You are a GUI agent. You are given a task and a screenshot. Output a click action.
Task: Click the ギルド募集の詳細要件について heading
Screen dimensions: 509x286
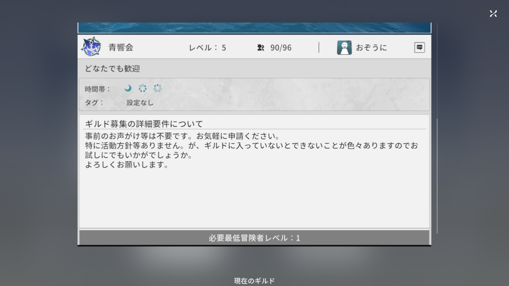pyautogui.click(x=144, y=124)
